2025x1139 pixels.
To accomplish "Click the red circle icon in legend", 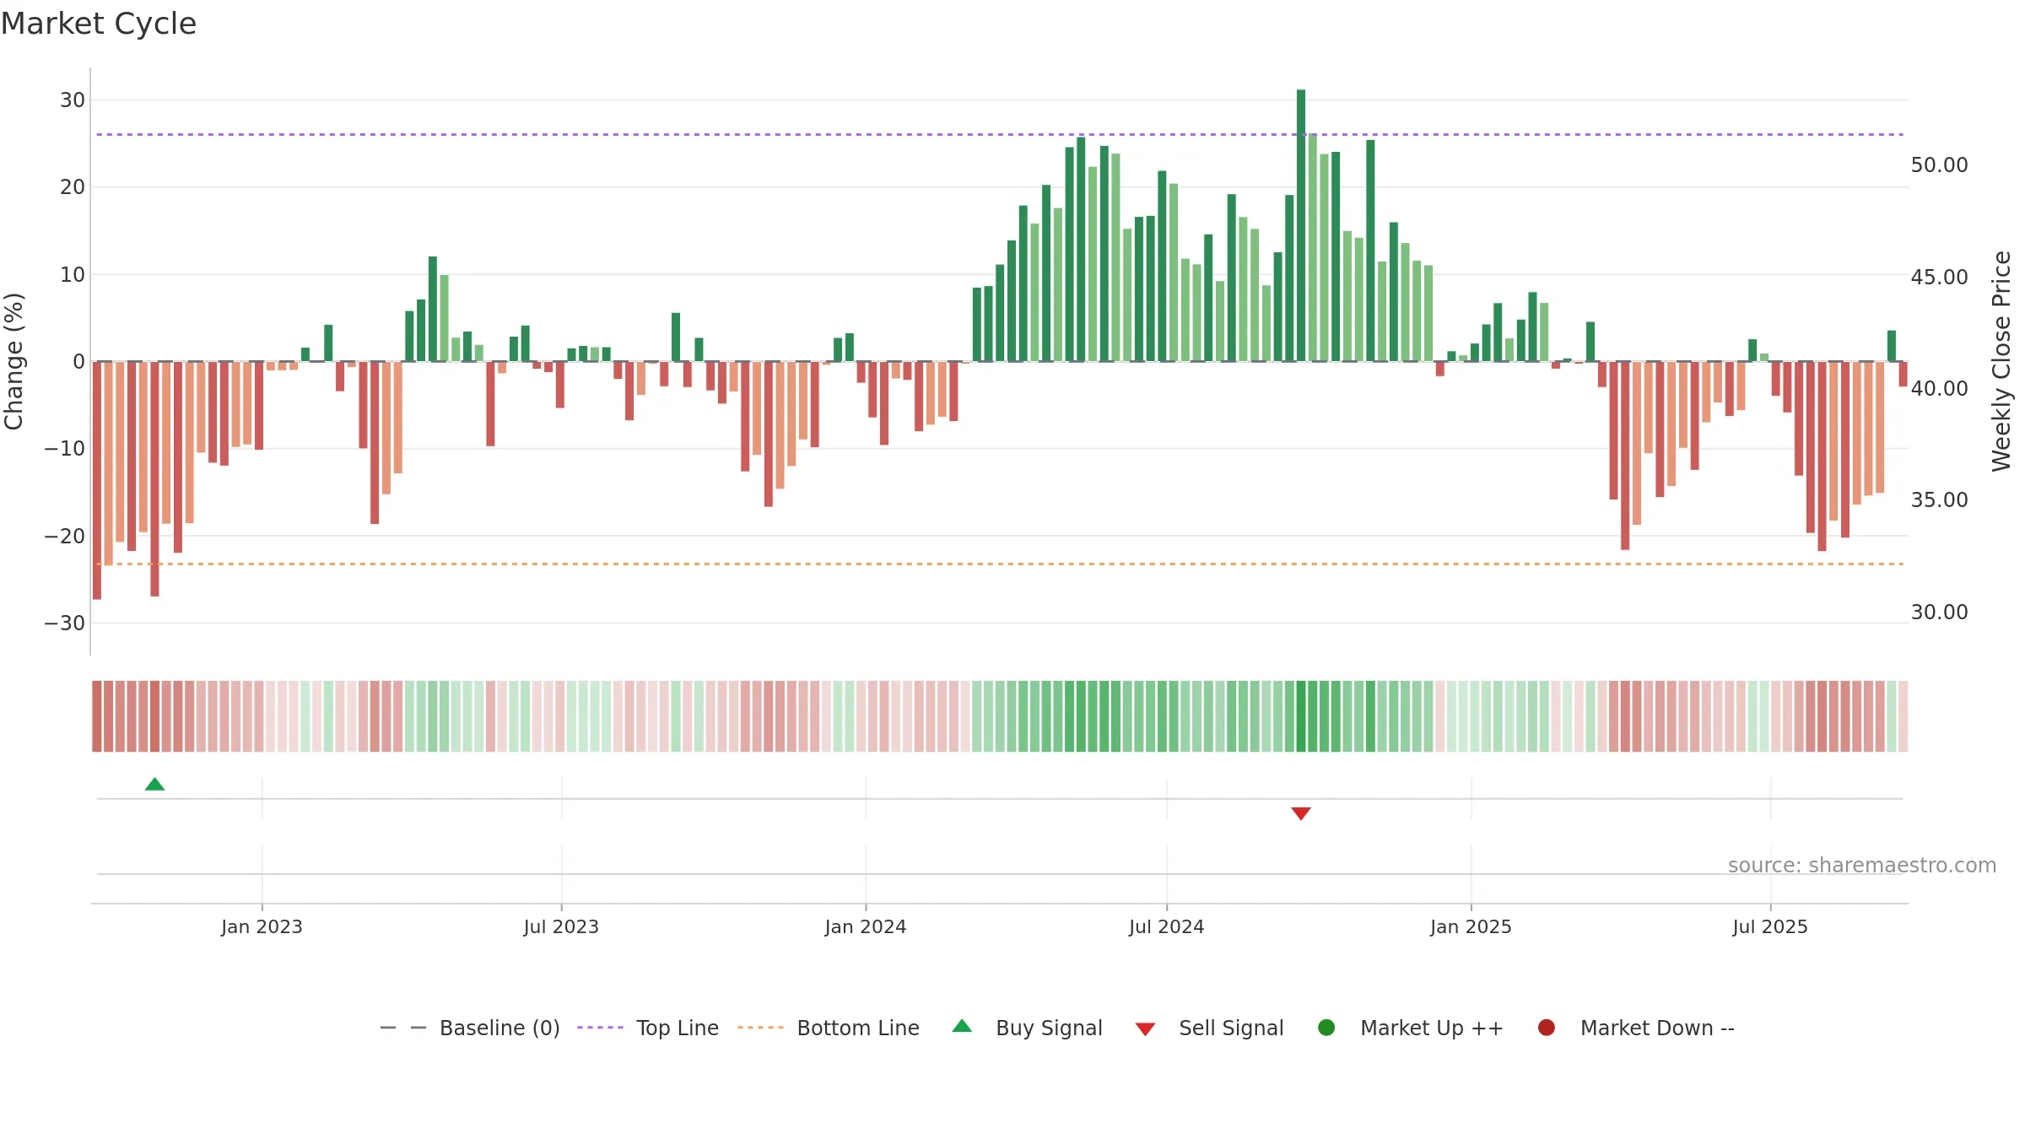I will point(1547,1028).
